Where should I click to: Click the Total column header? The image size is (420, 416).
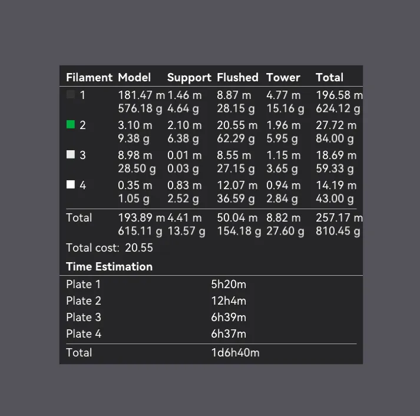click(x=329, y=77)
